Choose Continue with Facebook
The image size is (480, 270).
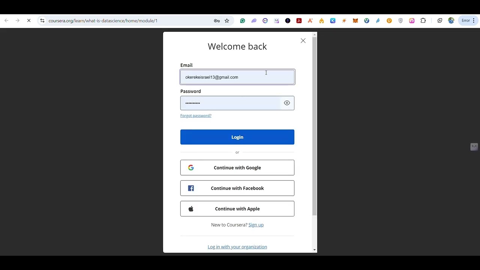coord(237,188)
